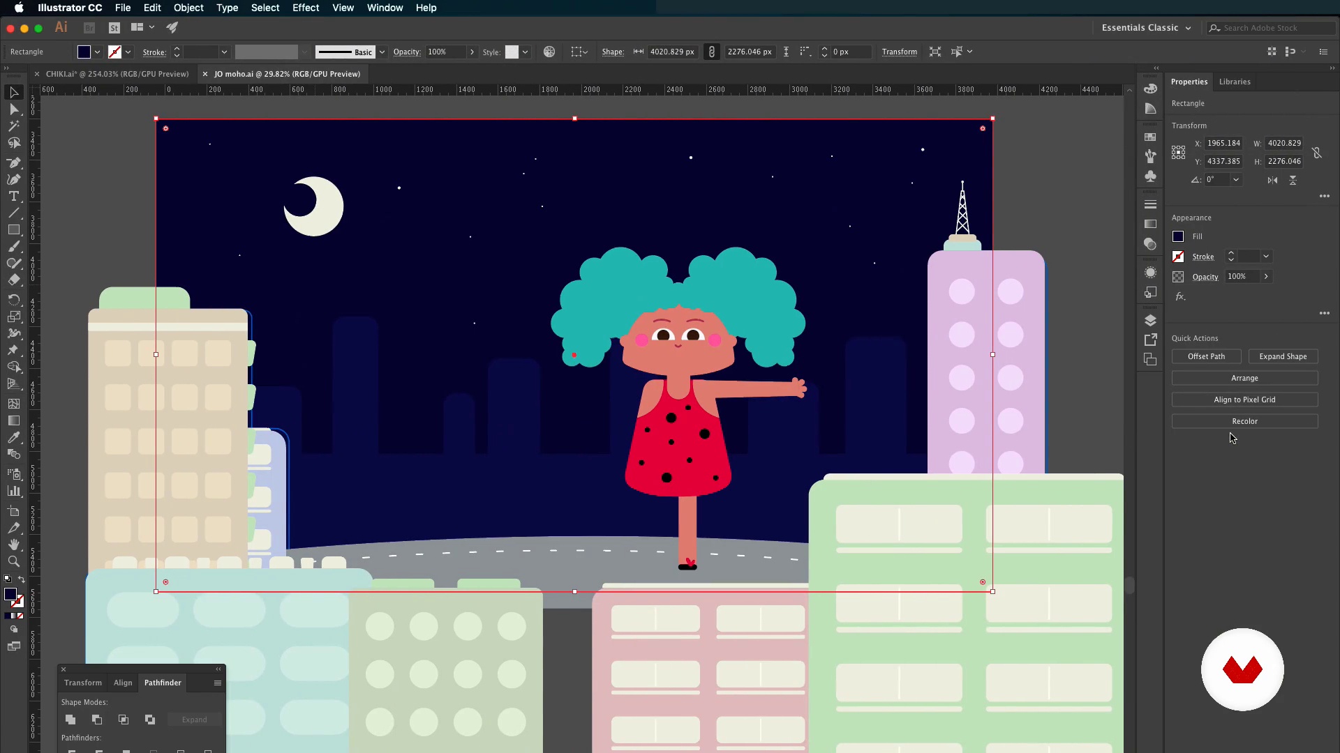Select the Hand tool
1340x753 pixels.
point(13,545)
